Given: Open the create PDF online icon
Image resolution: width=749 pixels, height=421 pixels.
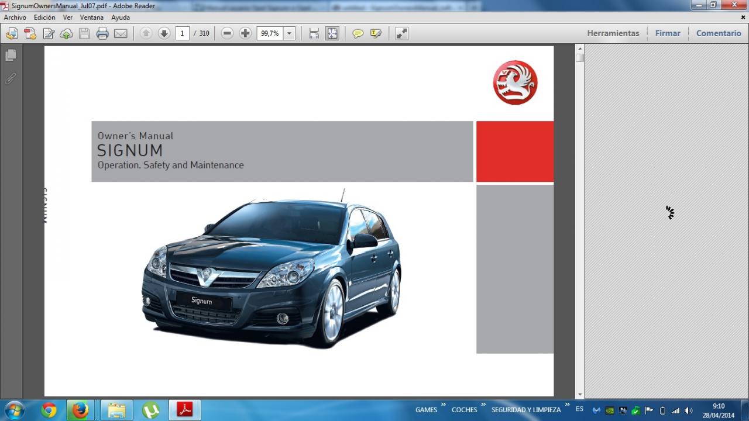Looking at the screenshot, I should (x=30, y=33).
